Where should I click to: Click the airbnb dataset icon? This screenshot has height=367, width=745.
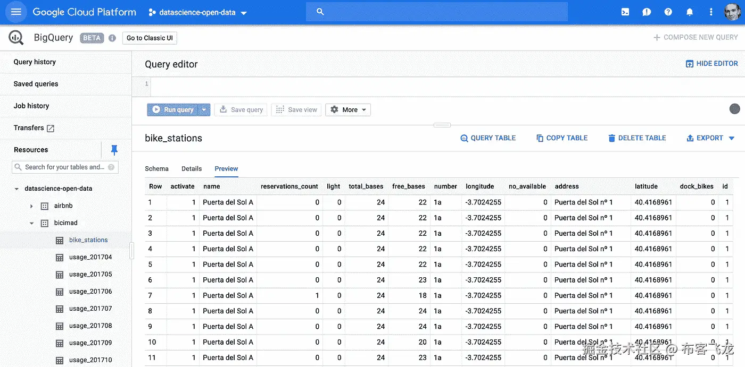pyautogui.click(x=45, y=206)
